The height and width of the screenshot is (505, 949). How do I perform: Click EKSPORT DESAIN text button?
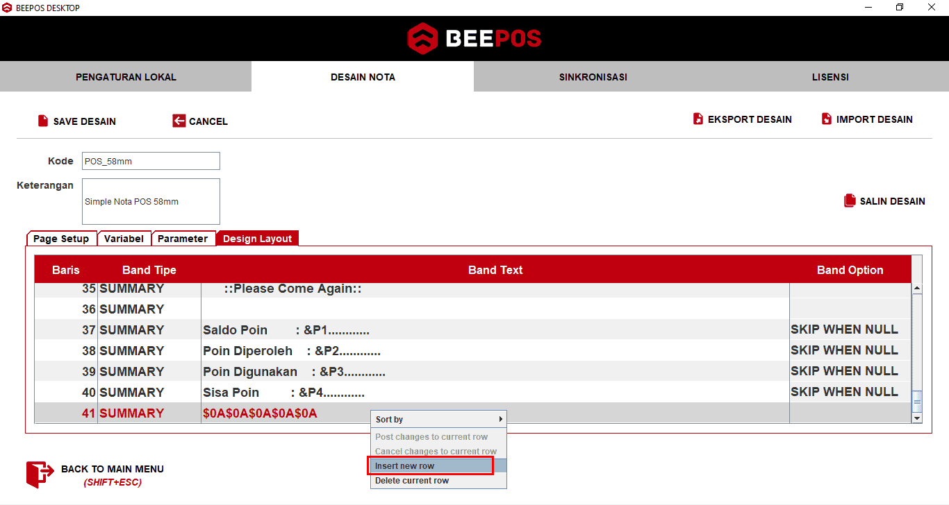[x=750, y=119]
